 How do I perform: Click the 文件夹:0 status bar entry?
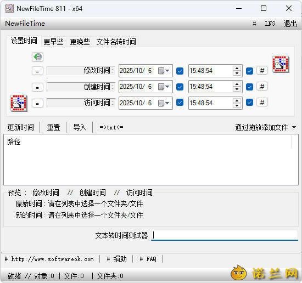tap(110, 276)
